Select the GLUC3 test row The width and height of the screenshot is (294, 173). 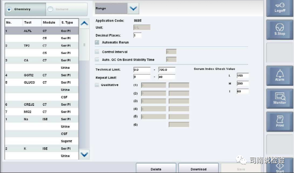point(42,83)
